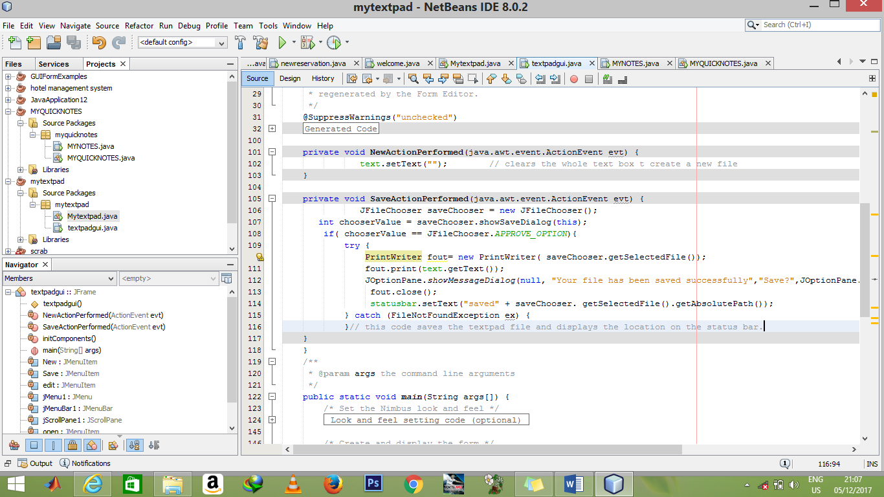Open Firefox from the taskbar
The image size is (884, 497).
pos(333,483)
